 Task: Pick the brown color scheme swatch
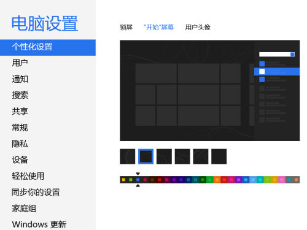[152, 180]
